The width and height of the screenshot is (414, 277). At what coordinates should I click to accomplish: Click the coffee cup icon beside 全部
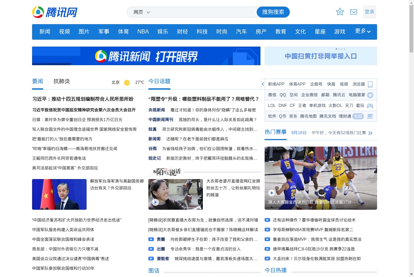tap(370, 116)
